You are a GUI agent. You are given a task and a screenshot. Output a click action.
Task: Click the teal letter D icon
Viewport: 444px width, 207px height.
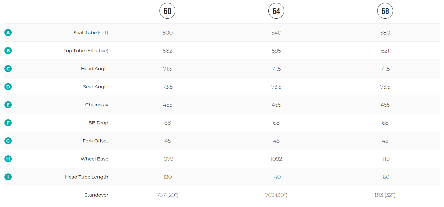[8, 87]
